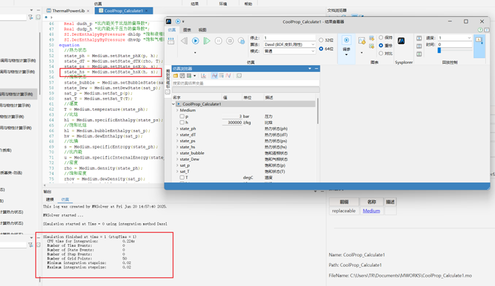Click the open folder icon in simulation browser
Image resolution: width=495 pixels, height=286 pixels.
pyautogui.click(x=175, y=76)
